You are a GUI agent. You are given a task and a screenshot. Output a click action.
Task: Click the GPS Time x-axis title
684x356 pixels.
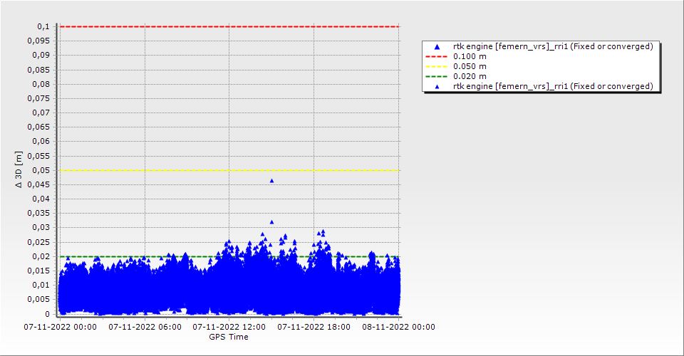point(229,337)
